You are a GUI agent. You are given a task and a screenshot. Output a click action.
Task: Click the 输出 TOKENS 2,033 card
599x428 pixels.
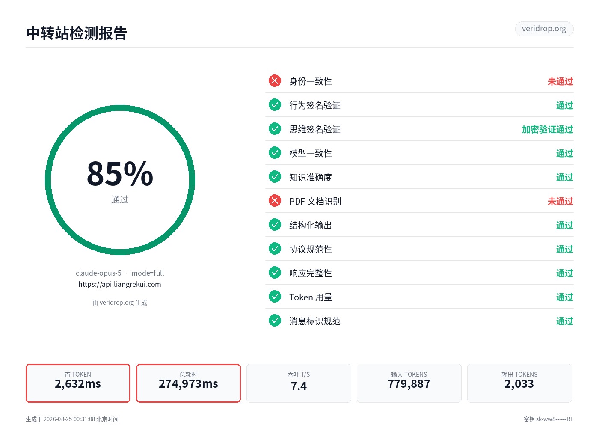(519, 383)
